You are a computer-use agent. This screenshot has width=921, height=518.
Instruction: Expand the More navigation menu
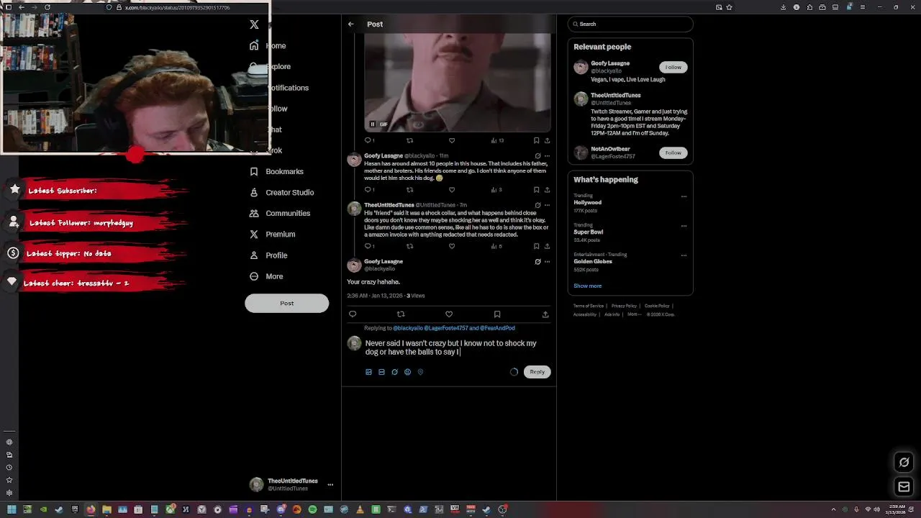[266, 276]
